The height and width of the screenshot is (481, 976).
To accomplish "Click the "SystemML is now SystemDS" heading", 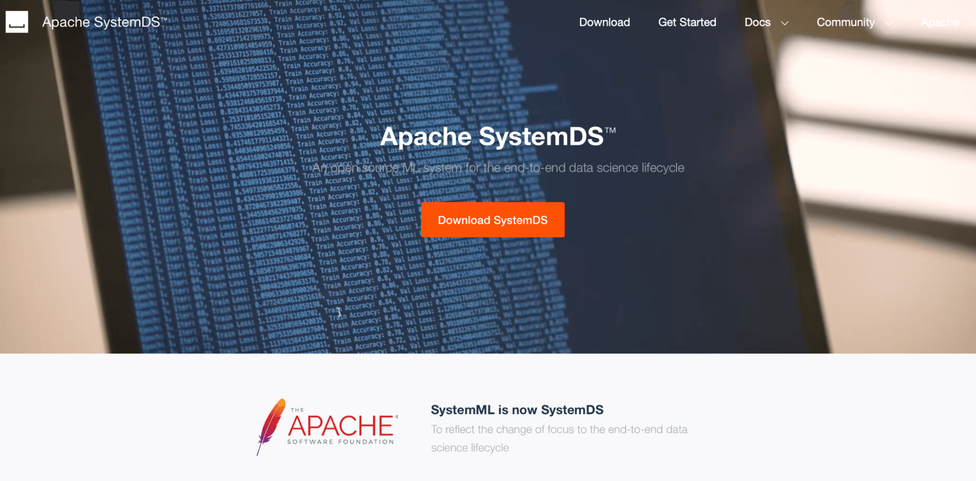I will coord(518,410).
